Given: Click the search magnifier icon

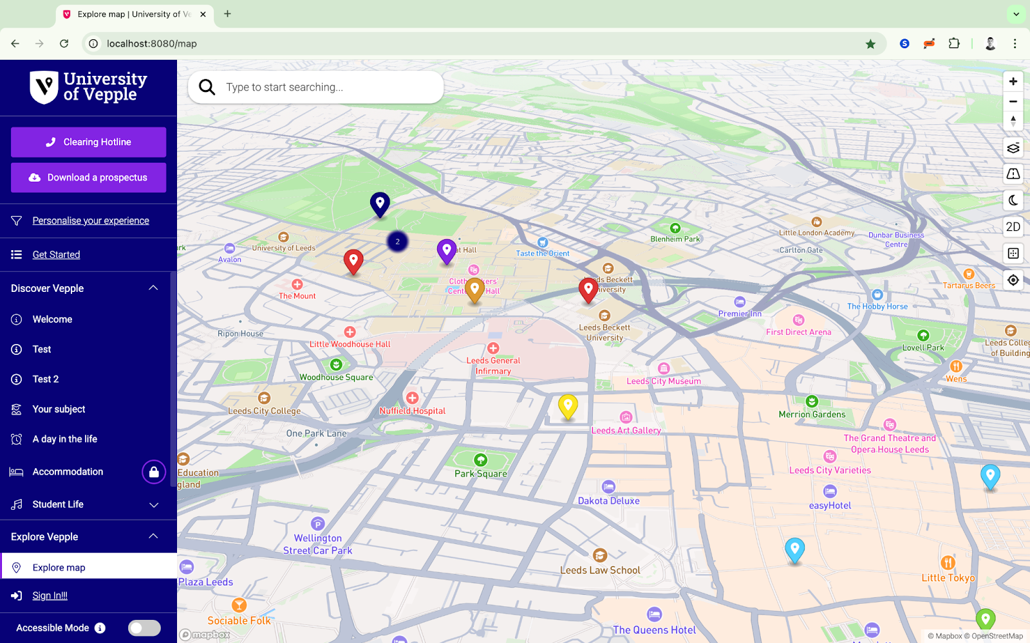Looking at the screenshot, I should tap(207, 87).
